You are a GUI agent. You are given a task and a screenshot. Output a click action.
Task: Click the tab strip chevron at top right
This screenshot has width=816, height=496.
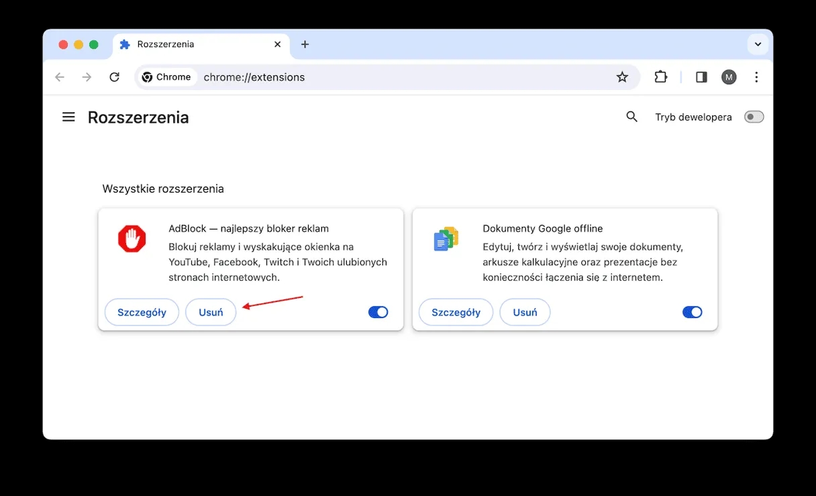758,44
